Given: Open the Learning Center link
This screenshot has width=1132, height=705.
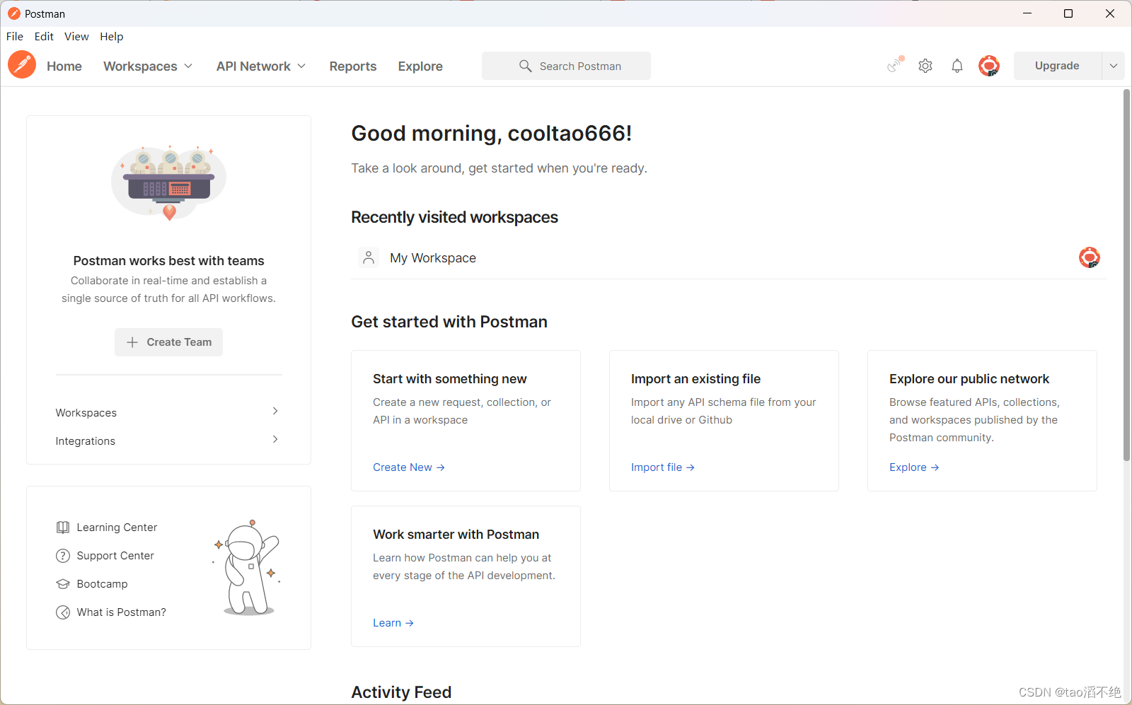Looking at the screenshot, I should click(117, 528).
